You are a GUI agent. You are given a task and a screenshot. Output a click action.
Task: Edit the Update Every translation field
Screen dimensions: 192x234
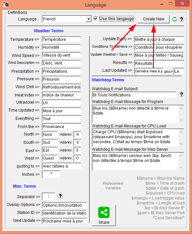tap(159, 39)
